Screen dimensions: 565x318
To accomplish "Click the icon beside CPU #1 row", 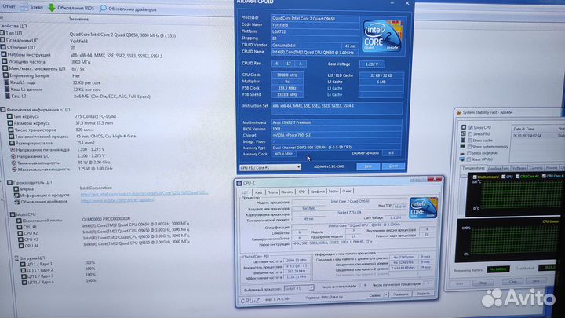I will [x=20, y=227].
